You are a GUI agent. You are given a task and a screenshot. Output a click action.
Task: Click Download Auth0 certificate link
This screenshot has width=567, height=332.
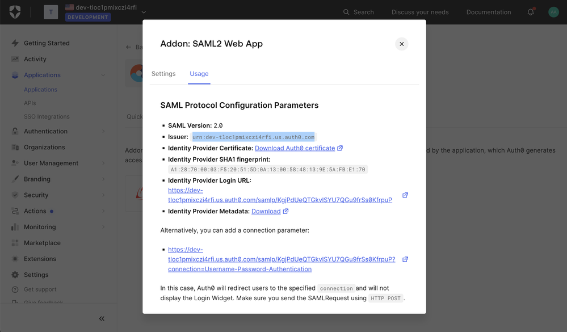(x=295, y=148)
